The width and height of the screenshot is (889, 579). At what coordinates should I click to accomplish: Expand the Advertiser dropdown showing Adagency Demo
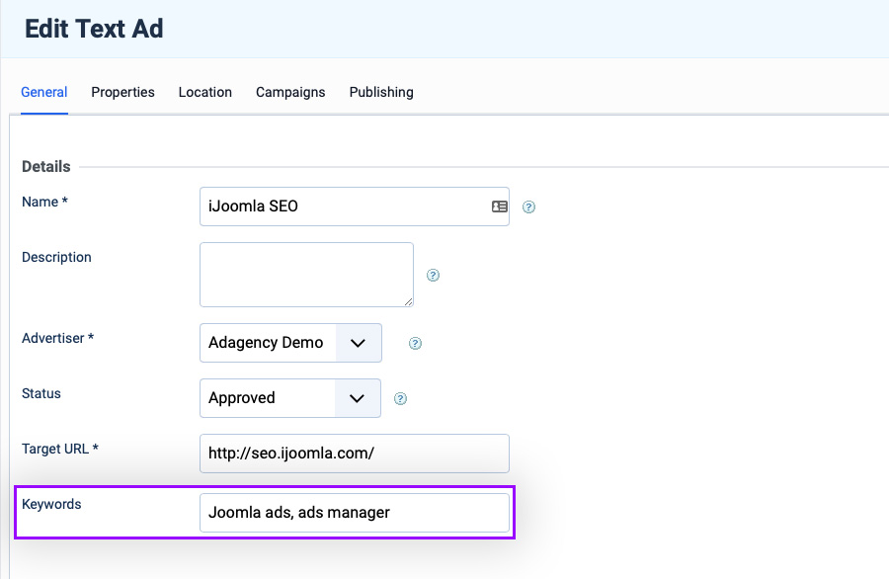tap(290, 343)
